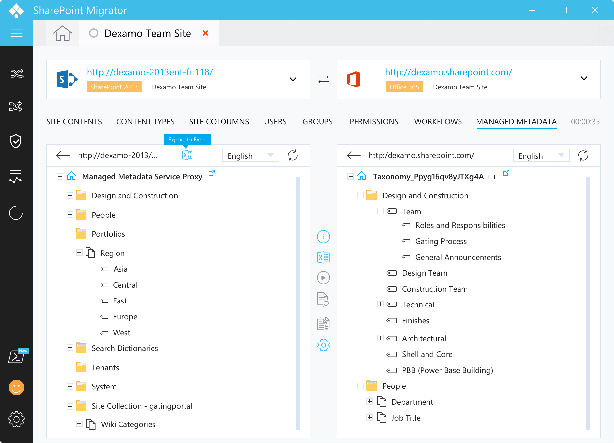Launch the new PowerShell console icon
The image size is (614, 443).
(17, 356)
